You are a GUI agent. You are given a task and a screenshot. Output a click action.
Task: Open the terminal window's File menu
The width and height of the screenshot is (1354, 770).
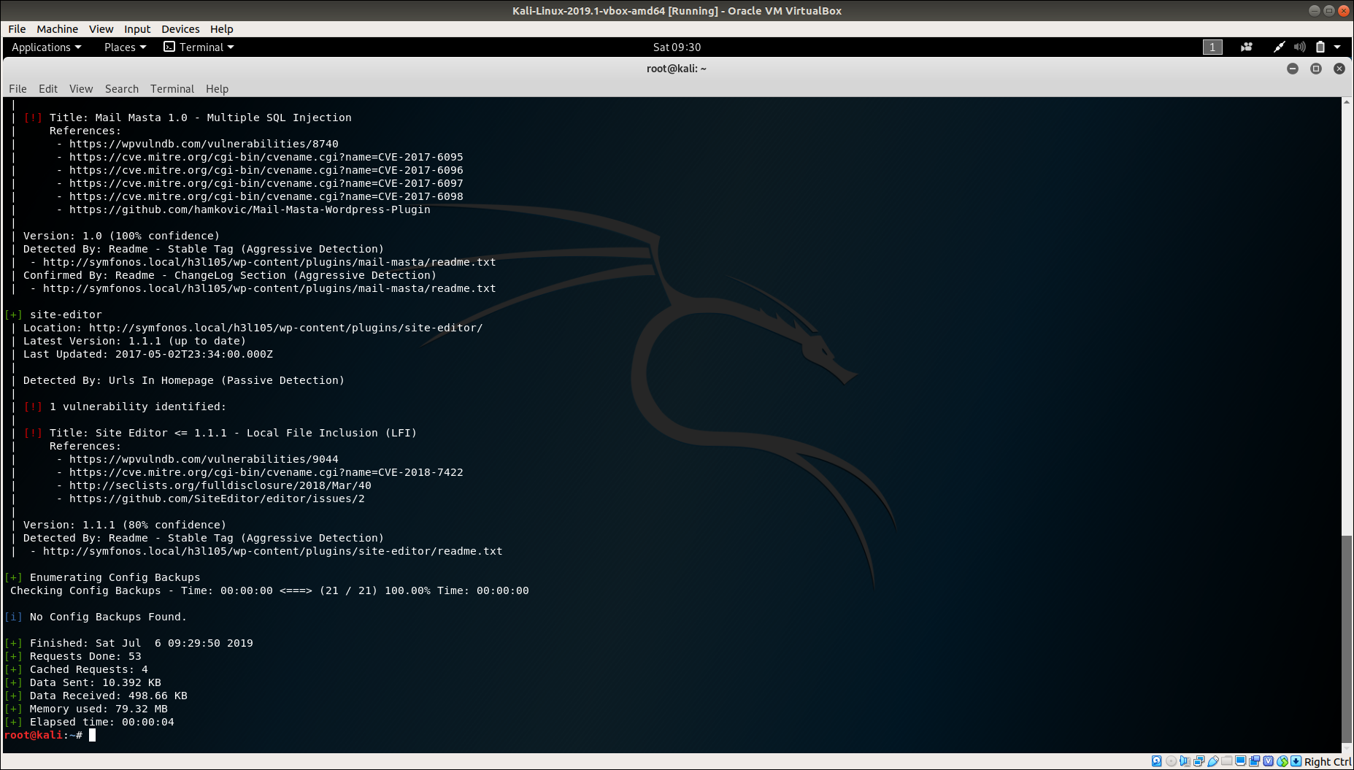point(18,89)
